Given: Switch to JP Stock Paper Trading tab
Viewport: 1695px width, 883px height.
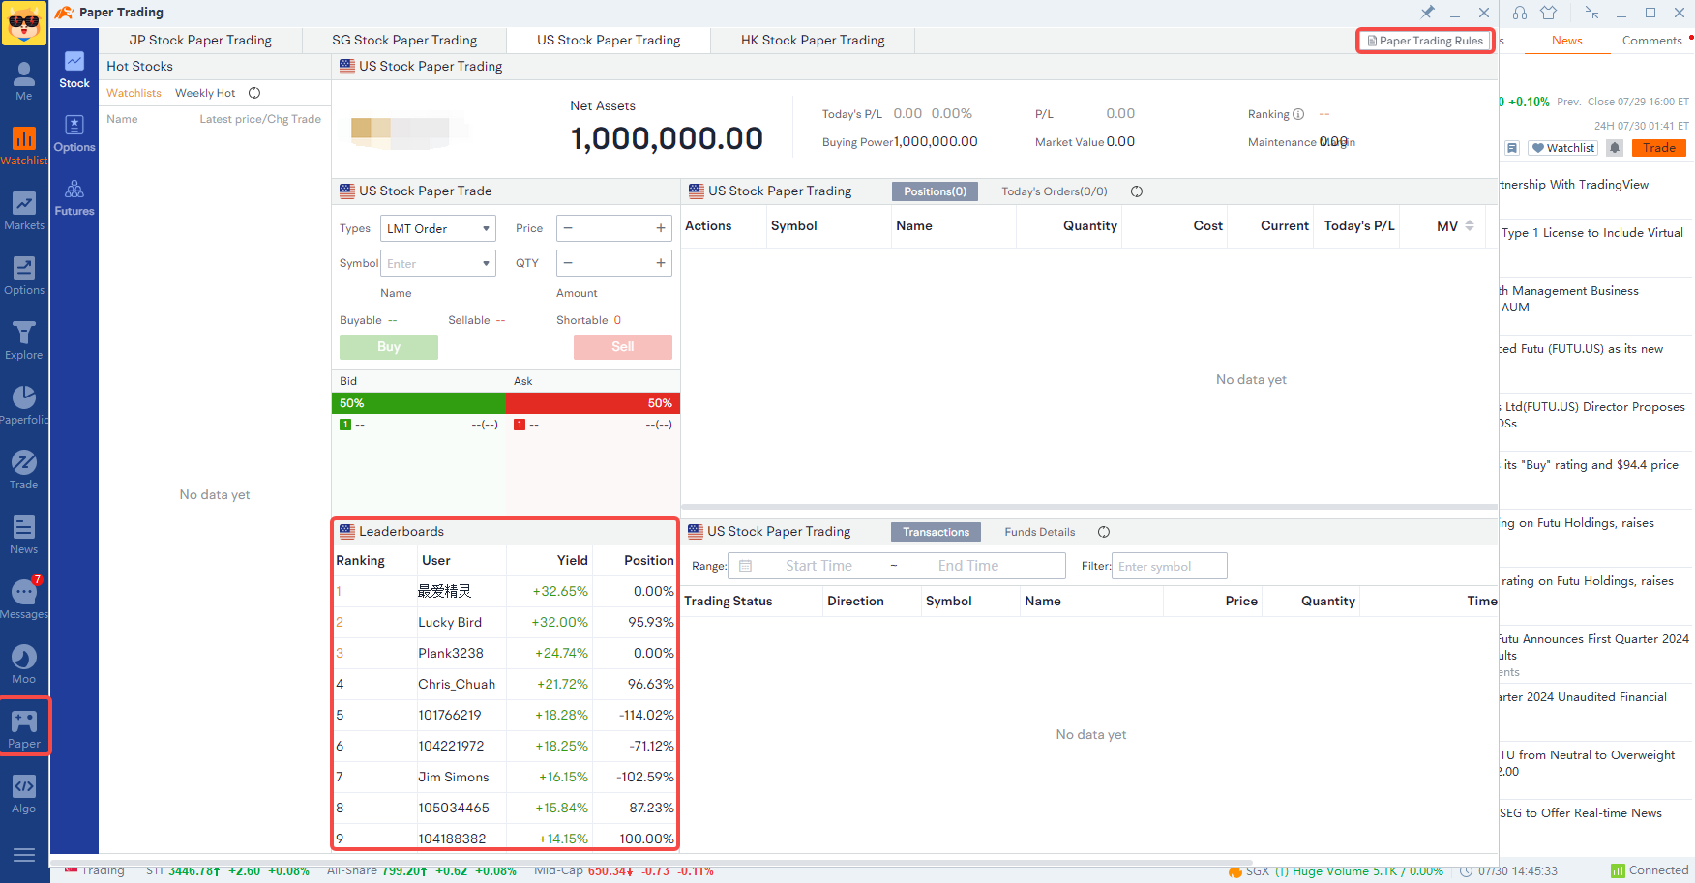Looking at the screenshot, I should (200, 41).
